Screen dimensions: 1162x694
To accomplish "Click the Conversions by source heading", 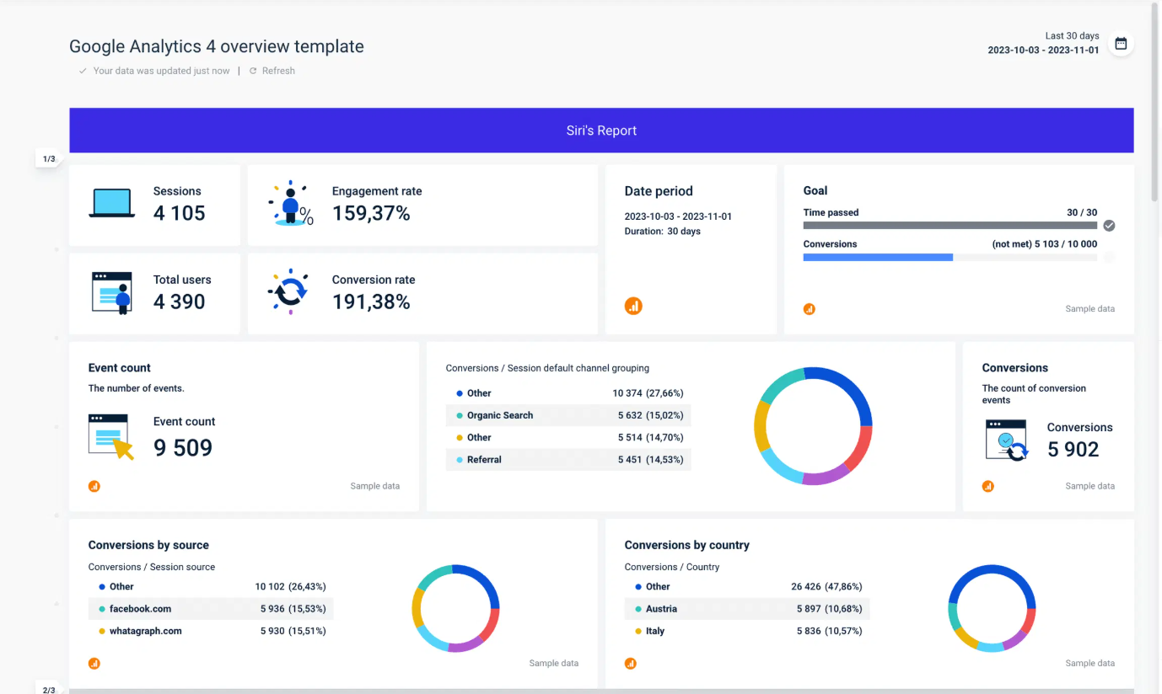I will (148, 545).
